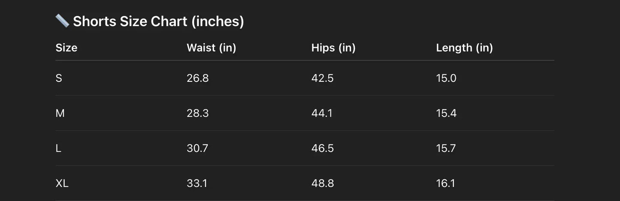Click the Length (in) column header
620x201 pixels.
click(464, 48)
